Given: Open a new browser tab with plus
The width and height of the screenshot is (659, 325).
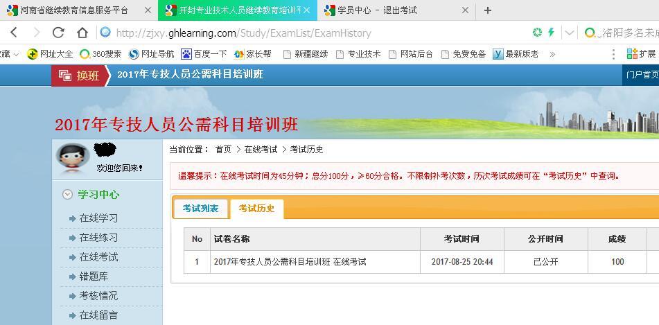Looking at the screenshot, I should coord(488,10).
